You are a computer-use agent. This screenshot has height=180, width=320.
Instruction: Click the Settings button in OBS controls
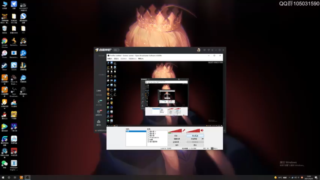177,136
